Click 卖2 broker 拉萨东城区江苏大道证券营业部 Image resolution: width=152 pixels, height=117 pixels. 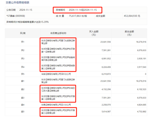pyautogui.click(x=58, y=89)
